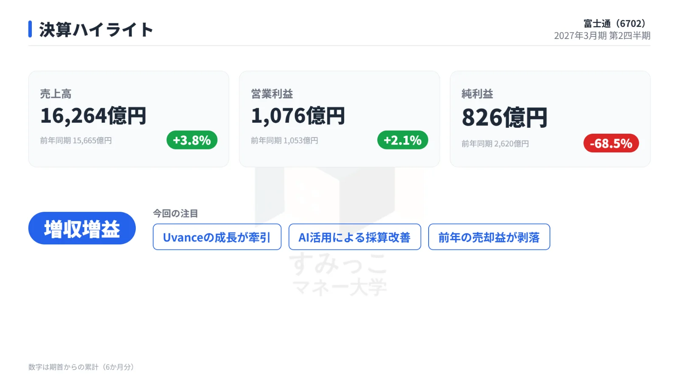Select the Uvanceの成長が牽引 tag
Viewport: 679px width, 382px height.
(217, 237)
